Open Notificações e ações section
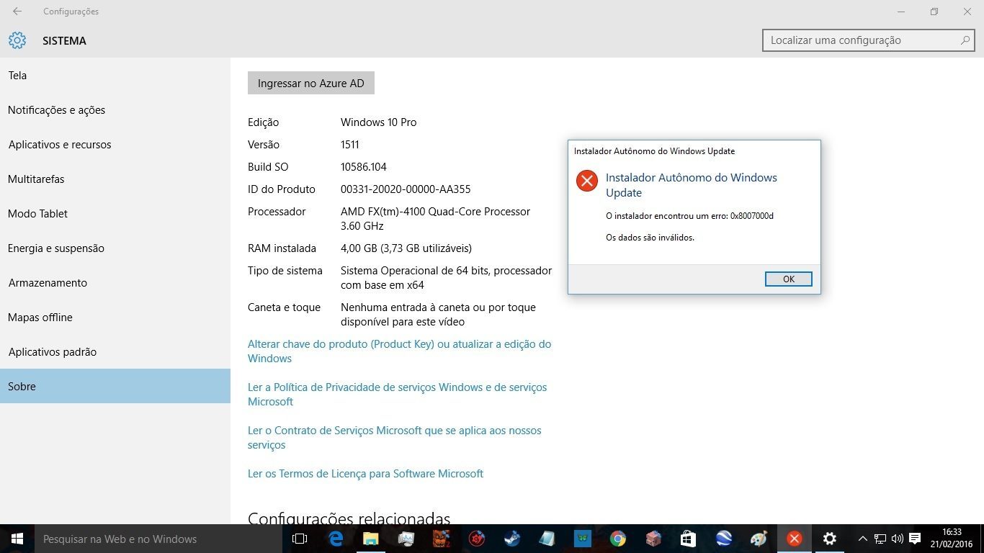 tap(115, 110)
